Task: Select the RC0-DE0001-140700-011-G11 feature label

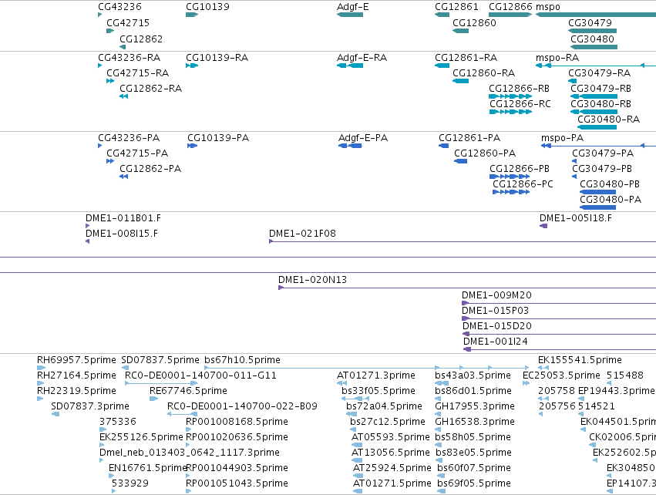Action: coord(200,375)
